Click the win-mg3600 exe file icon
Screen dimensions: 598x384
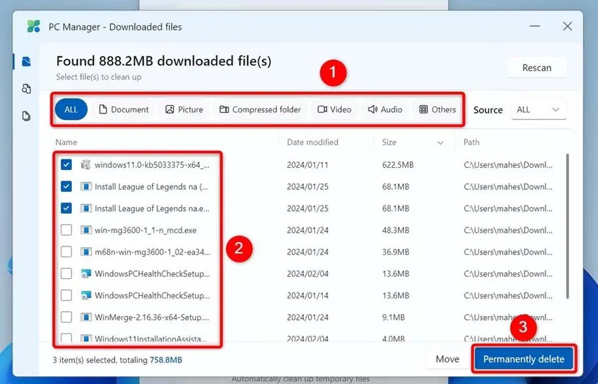tap(86, 230)
